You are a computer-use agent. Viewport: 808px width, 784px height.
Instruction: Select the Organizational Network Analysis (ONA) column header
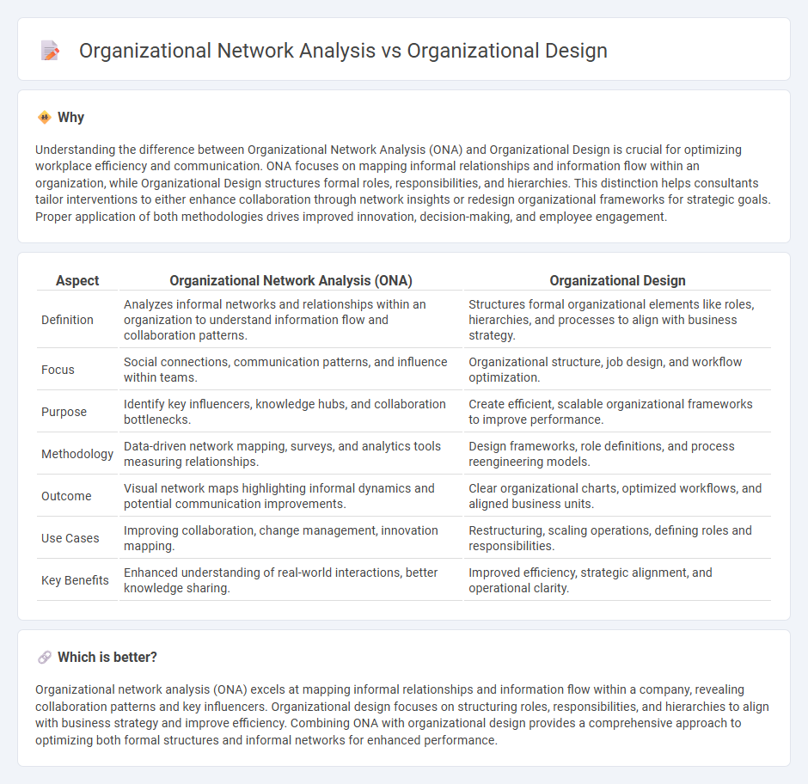pos(291,280)
